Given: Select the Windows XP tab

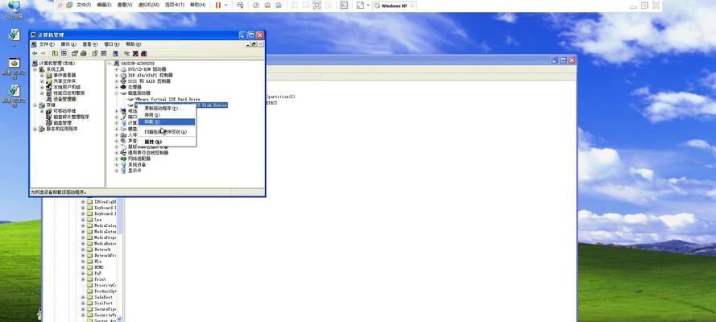Looking at the screenshot, I should click(x=395, y=6).
